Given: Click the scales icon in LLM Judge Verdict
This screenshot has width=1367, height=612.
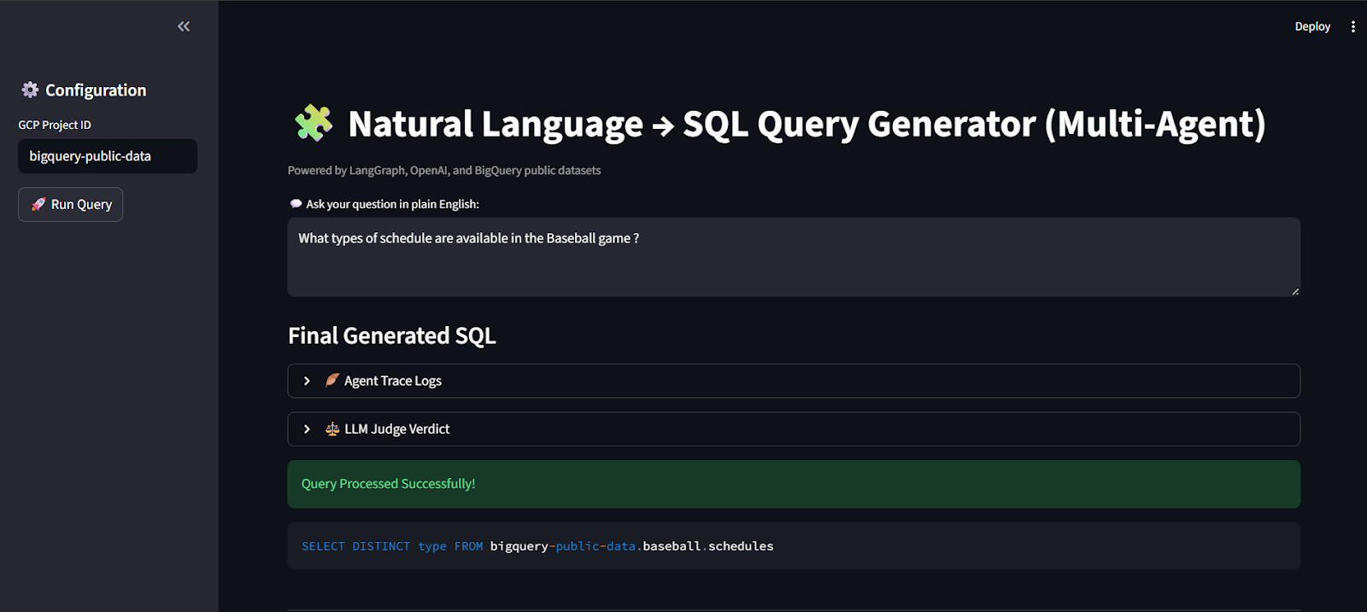Looking at the screenshot, I should (x=332, y=428).
